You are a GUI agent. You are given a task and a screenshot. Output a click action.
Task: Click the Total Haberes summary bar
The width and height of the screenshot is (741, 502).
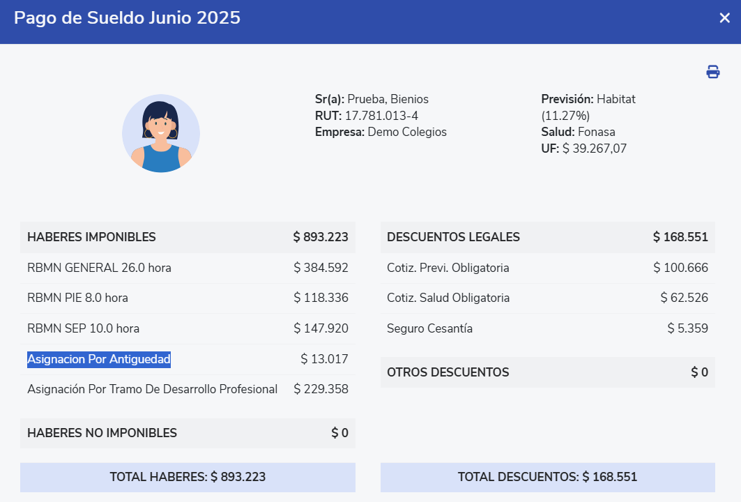click(x=188, y=477)
